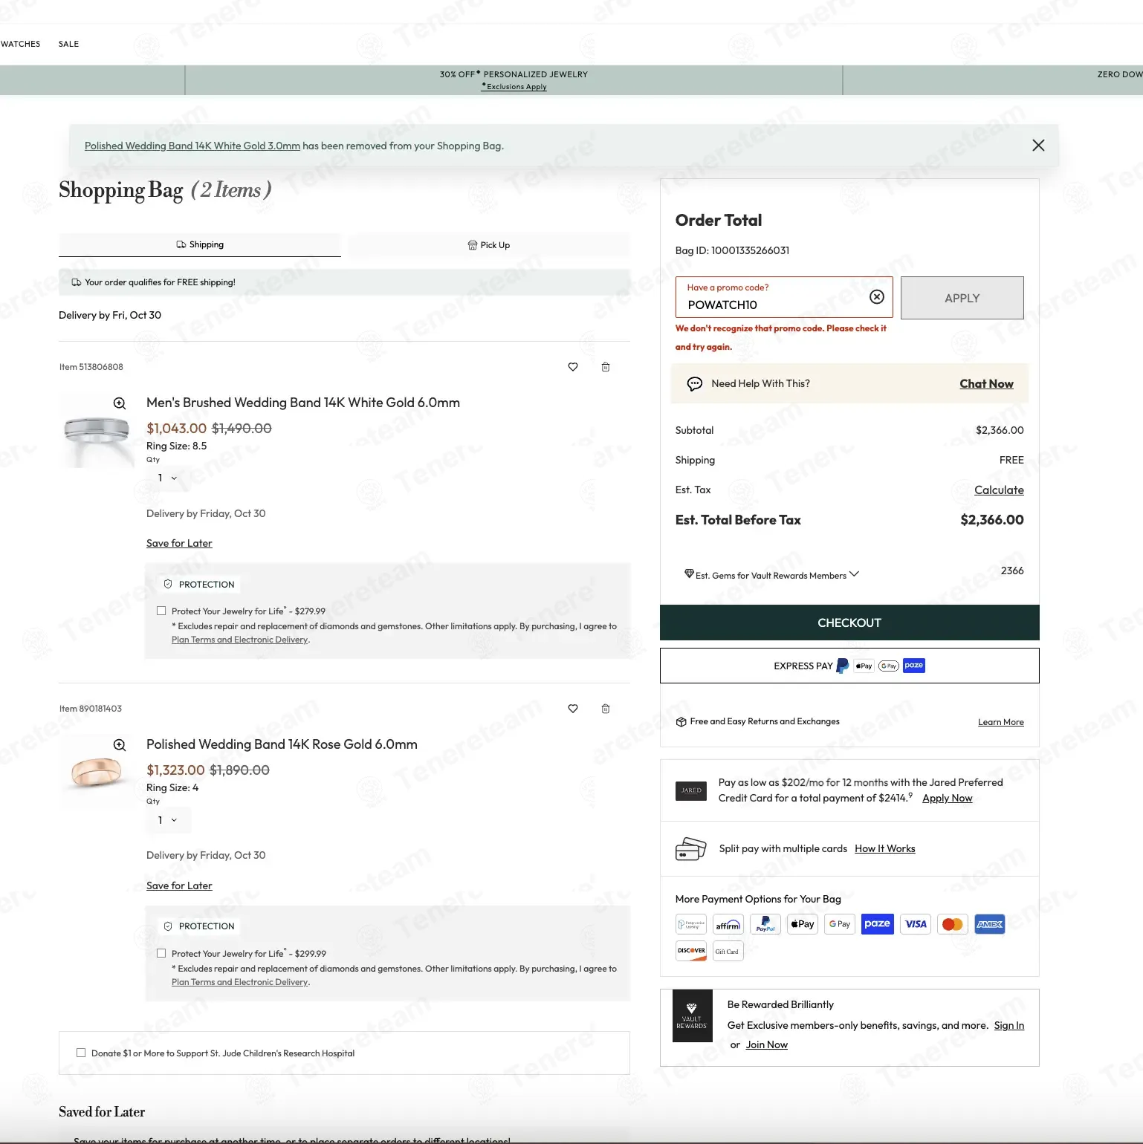Save Rose Gold Band for later
This screenshot has width=1143, height=1144.
179,886
